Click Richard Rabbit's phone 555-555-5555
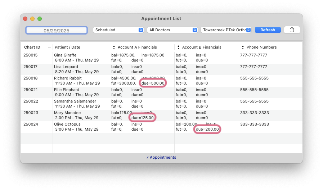 [254, 78]
